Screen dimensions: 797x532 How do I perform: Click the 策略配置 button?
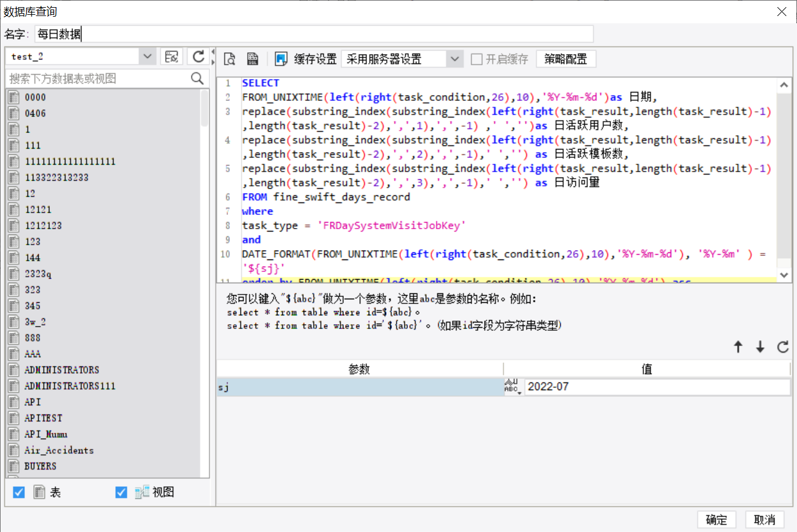566,59
